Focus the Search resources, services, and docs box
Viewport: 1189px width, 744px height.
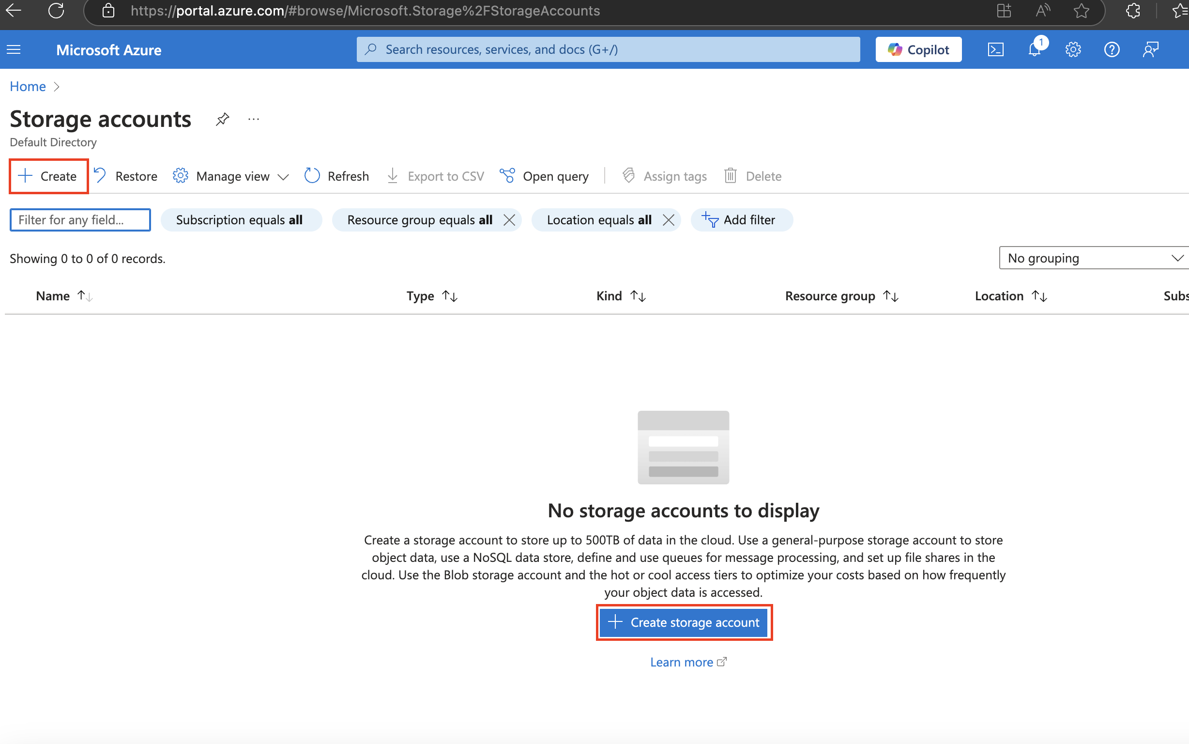608,49
